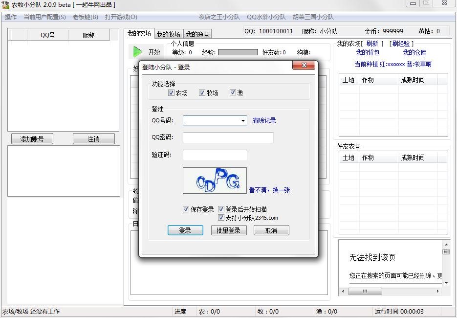Click the application icon on the title bar

(5, 5)
